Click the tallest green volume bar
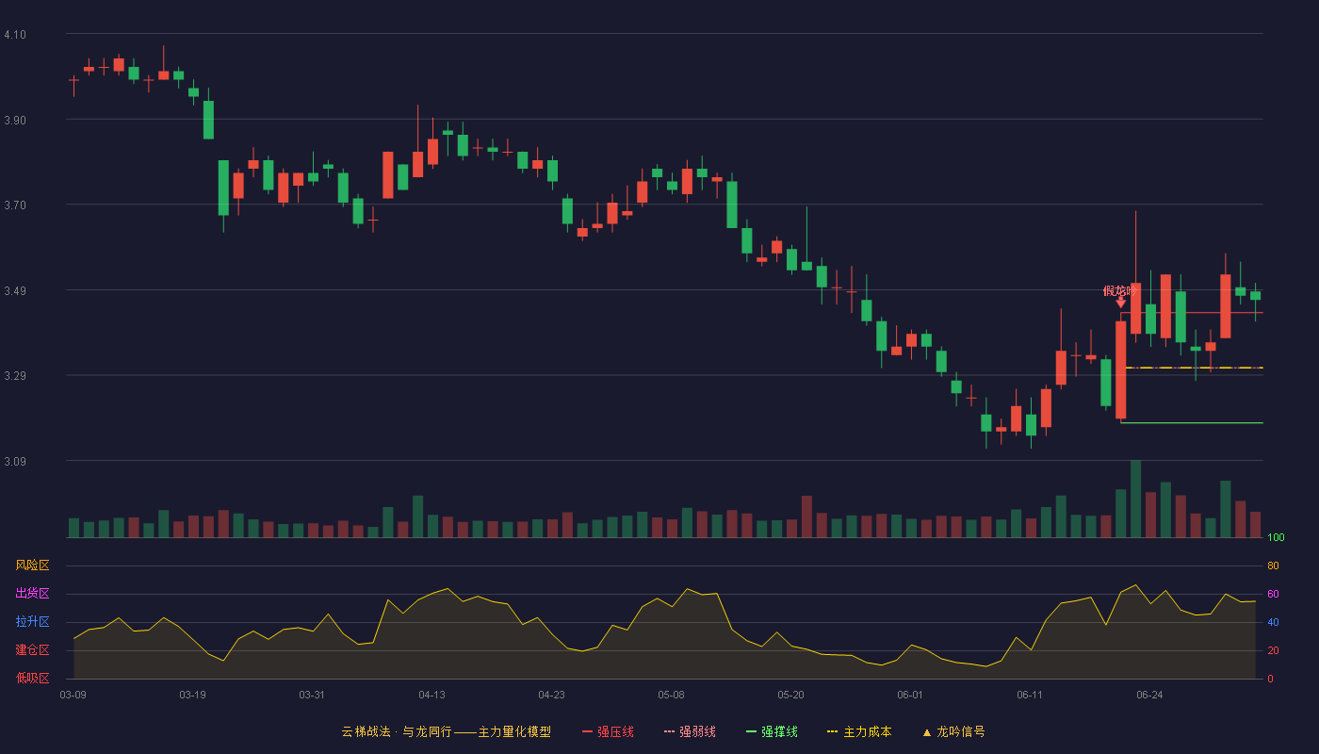Viewport: 1319px width, 754px height. (x=1135, y=499)
